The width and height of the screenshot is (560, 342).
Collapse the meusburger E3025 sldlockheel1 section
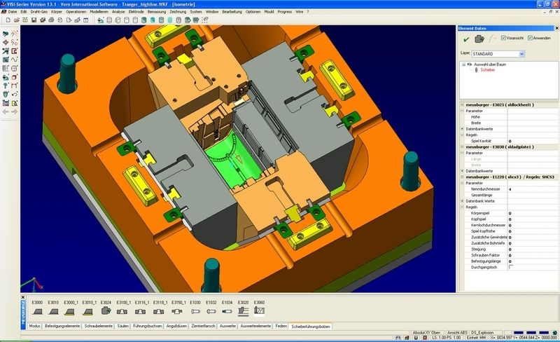point(462,105)
